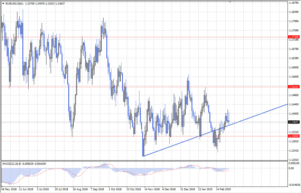Click the 1.18390 price scale value
This screenshot has width=301, height=193.
[x=294, y=12]
